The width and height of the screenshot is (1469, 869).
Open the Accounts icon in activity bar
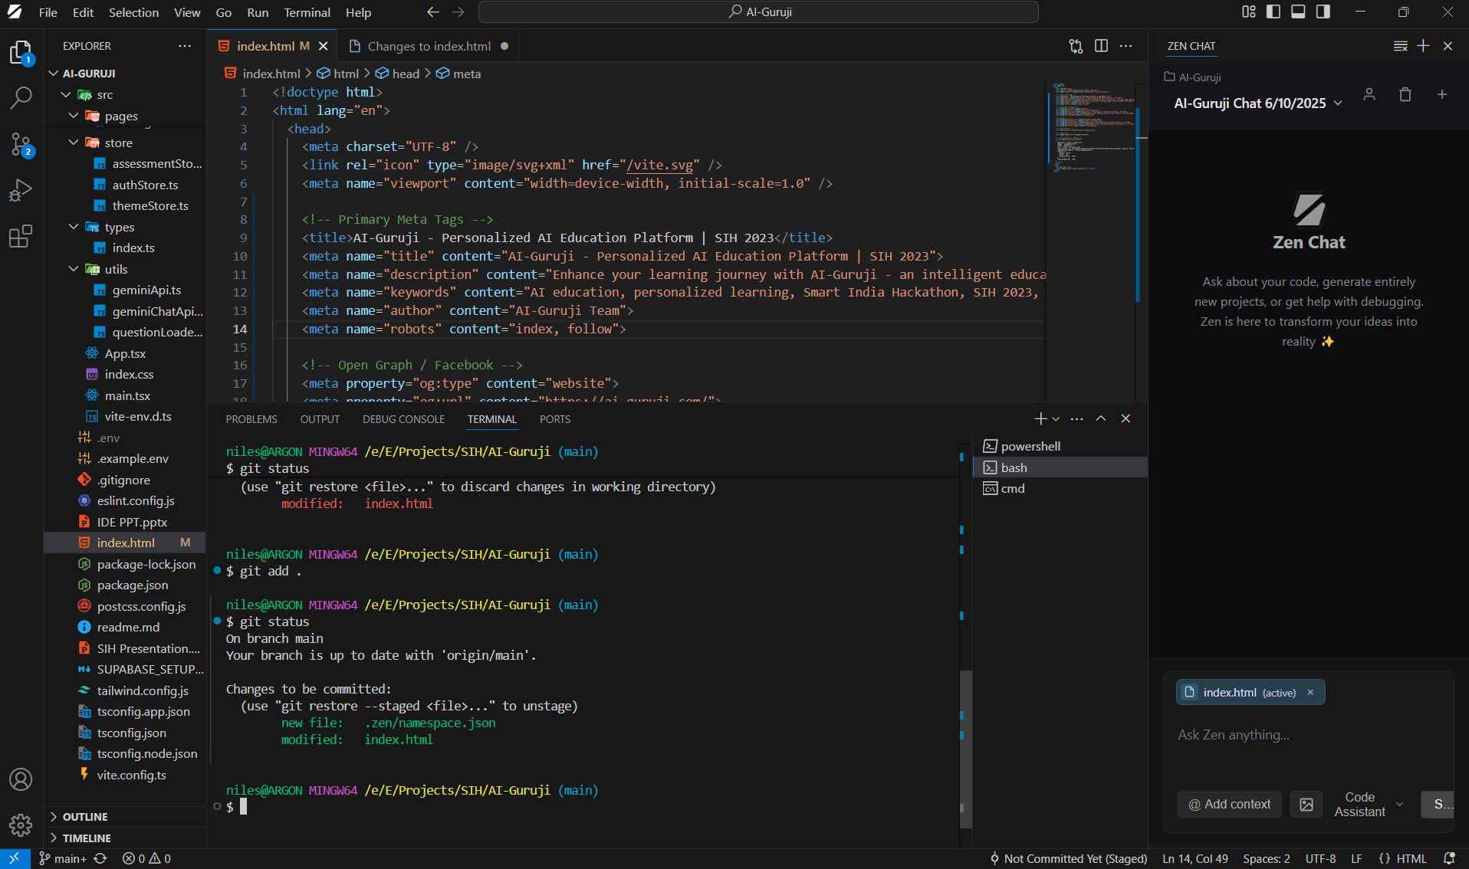click(21, 779)
